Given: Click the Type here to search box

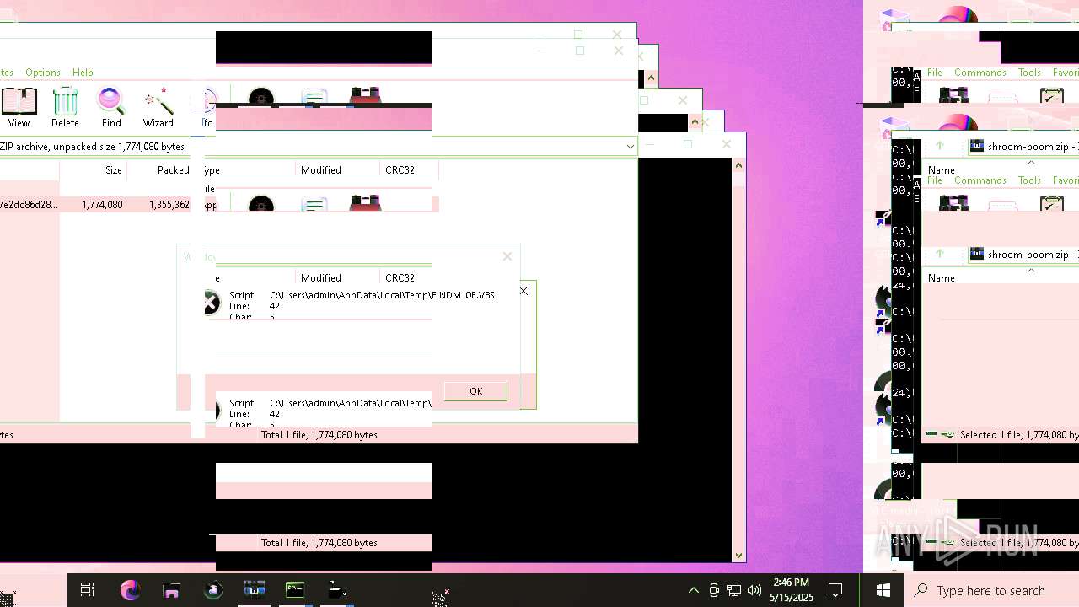Looking at the screenshot, I should (x=991, y=590).
